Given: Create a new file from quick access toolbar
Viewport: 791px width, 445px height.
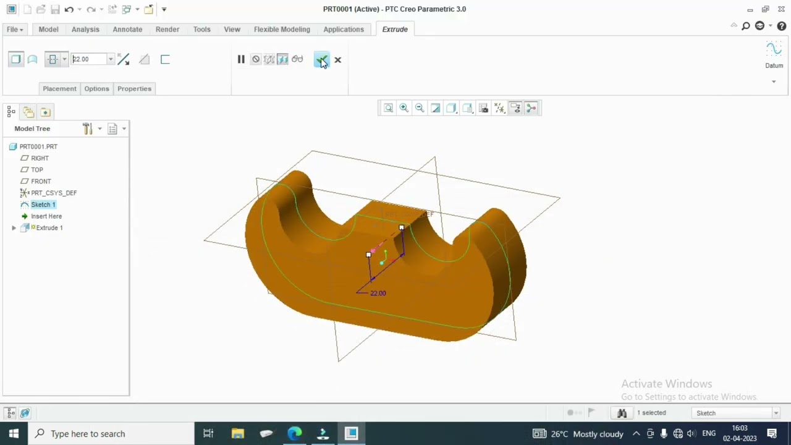Looking at the screenshot, I should [x=27, y=9].
